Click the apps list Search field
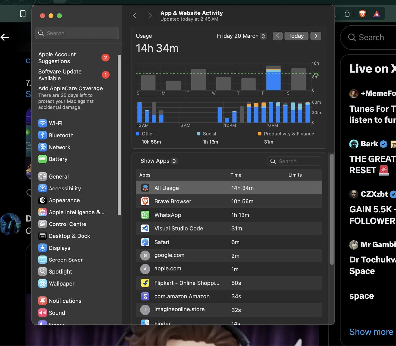The image size is (396, 346). coord(294,161)
